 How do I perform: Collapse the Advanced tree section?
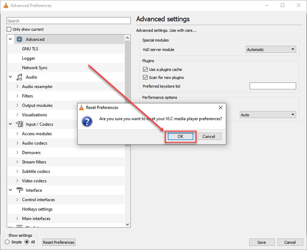(x=10, y=39)
